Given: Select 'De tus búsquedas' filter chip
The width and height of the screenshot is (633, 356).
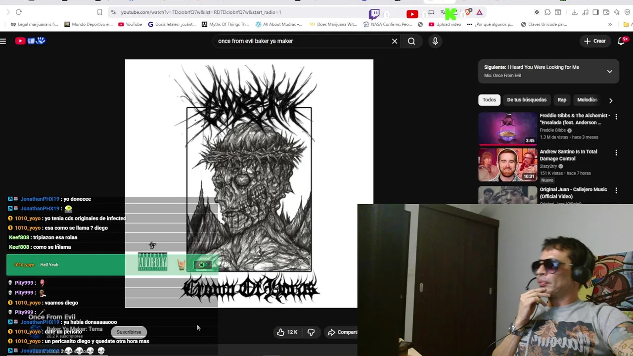Looking at the screenshot, I should click(x=527, y=100).
